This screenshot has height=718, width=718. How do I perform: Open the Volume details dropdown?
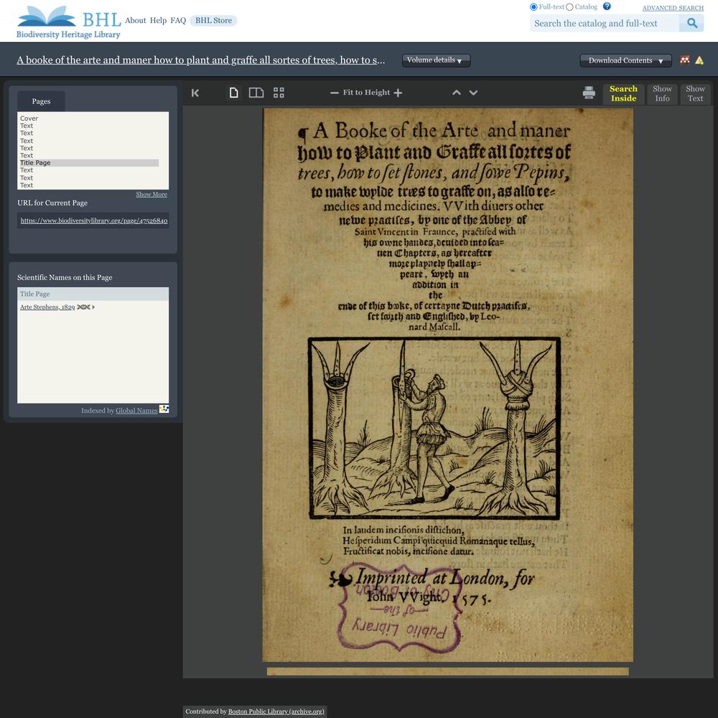[x=436, y=60]
